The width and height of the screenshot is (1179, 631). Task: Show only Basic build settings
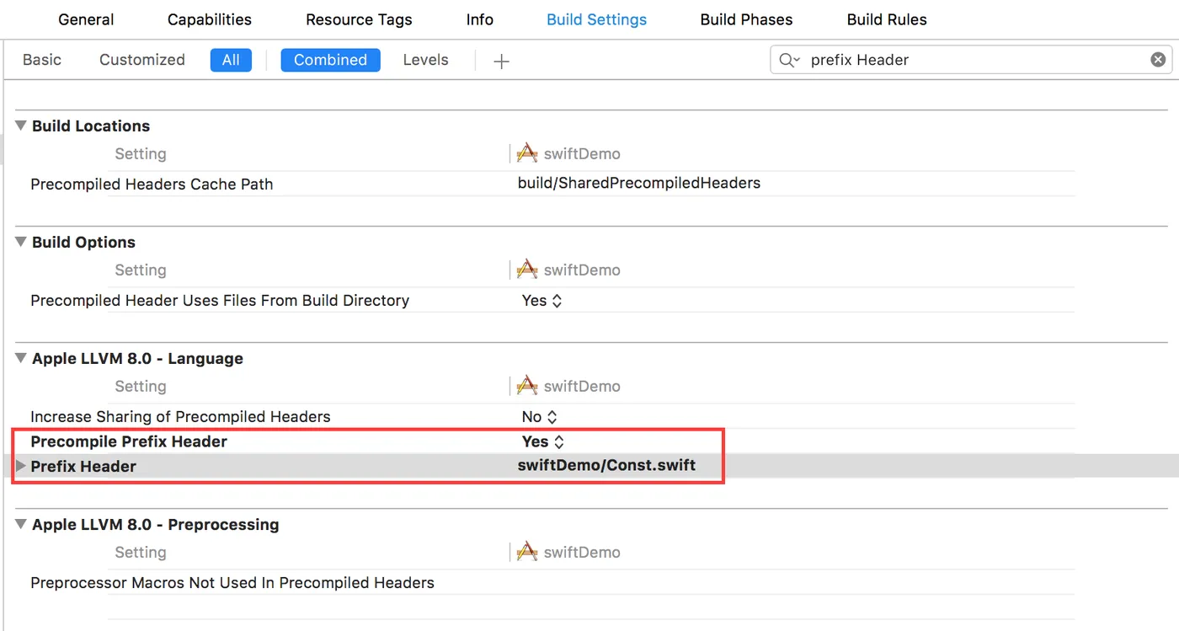coord(42,60)
